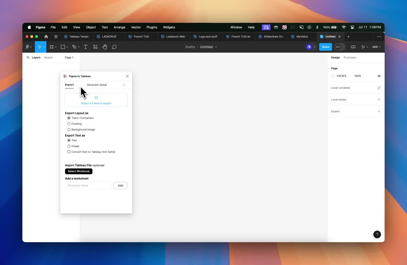Toggle page background visibility eye
Screen dimensions: 407x265
379,76
